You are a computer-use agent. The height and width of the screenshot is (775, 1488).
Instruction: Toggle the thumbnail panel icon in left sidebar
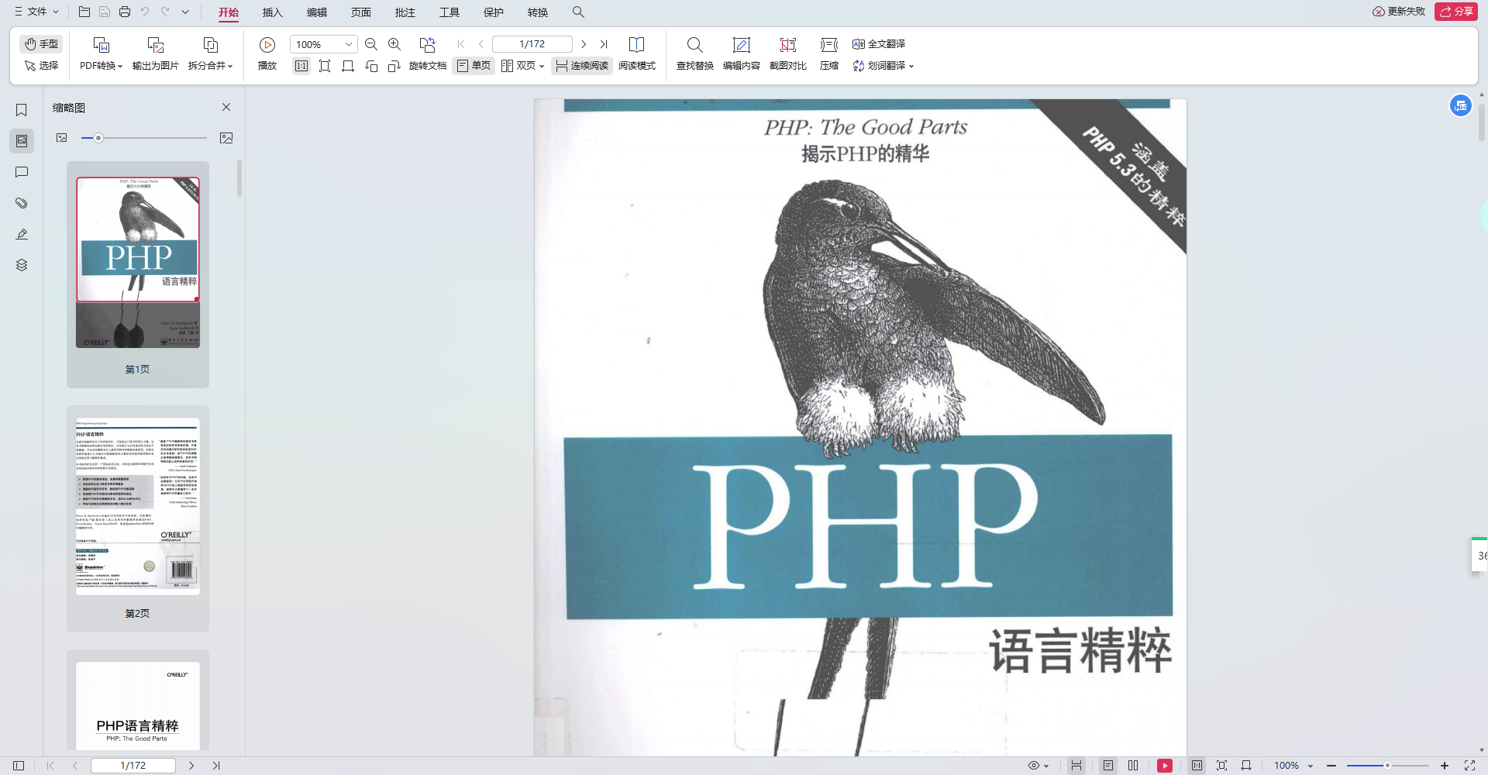[22, 141]
